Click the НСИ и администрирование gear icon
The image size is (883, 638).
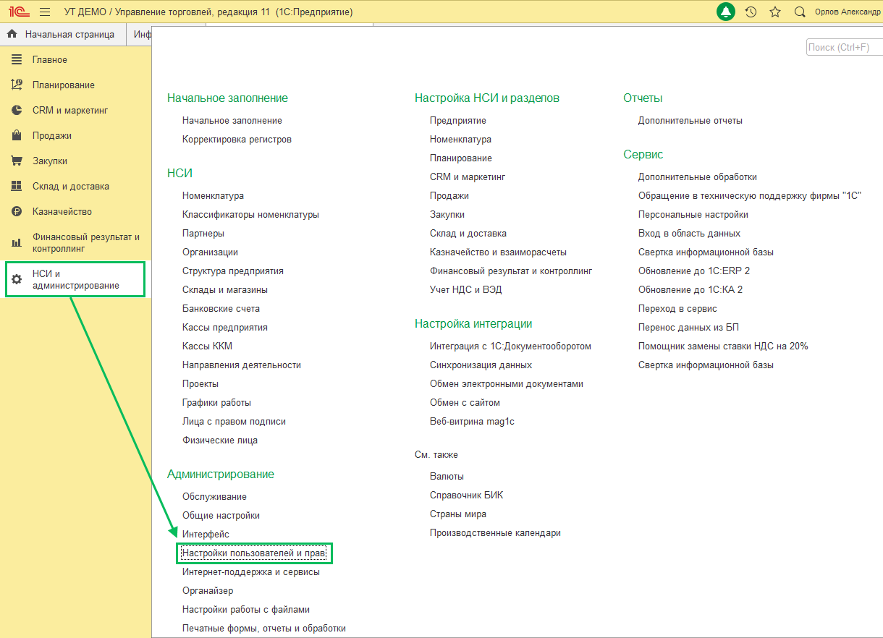click(17, 279)
